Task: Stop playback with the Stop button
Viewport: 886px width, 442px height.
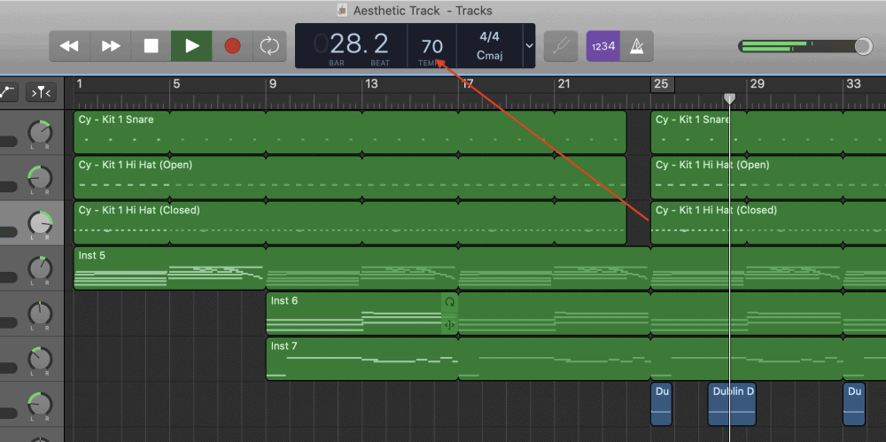Action: click(x=151, y=46)
